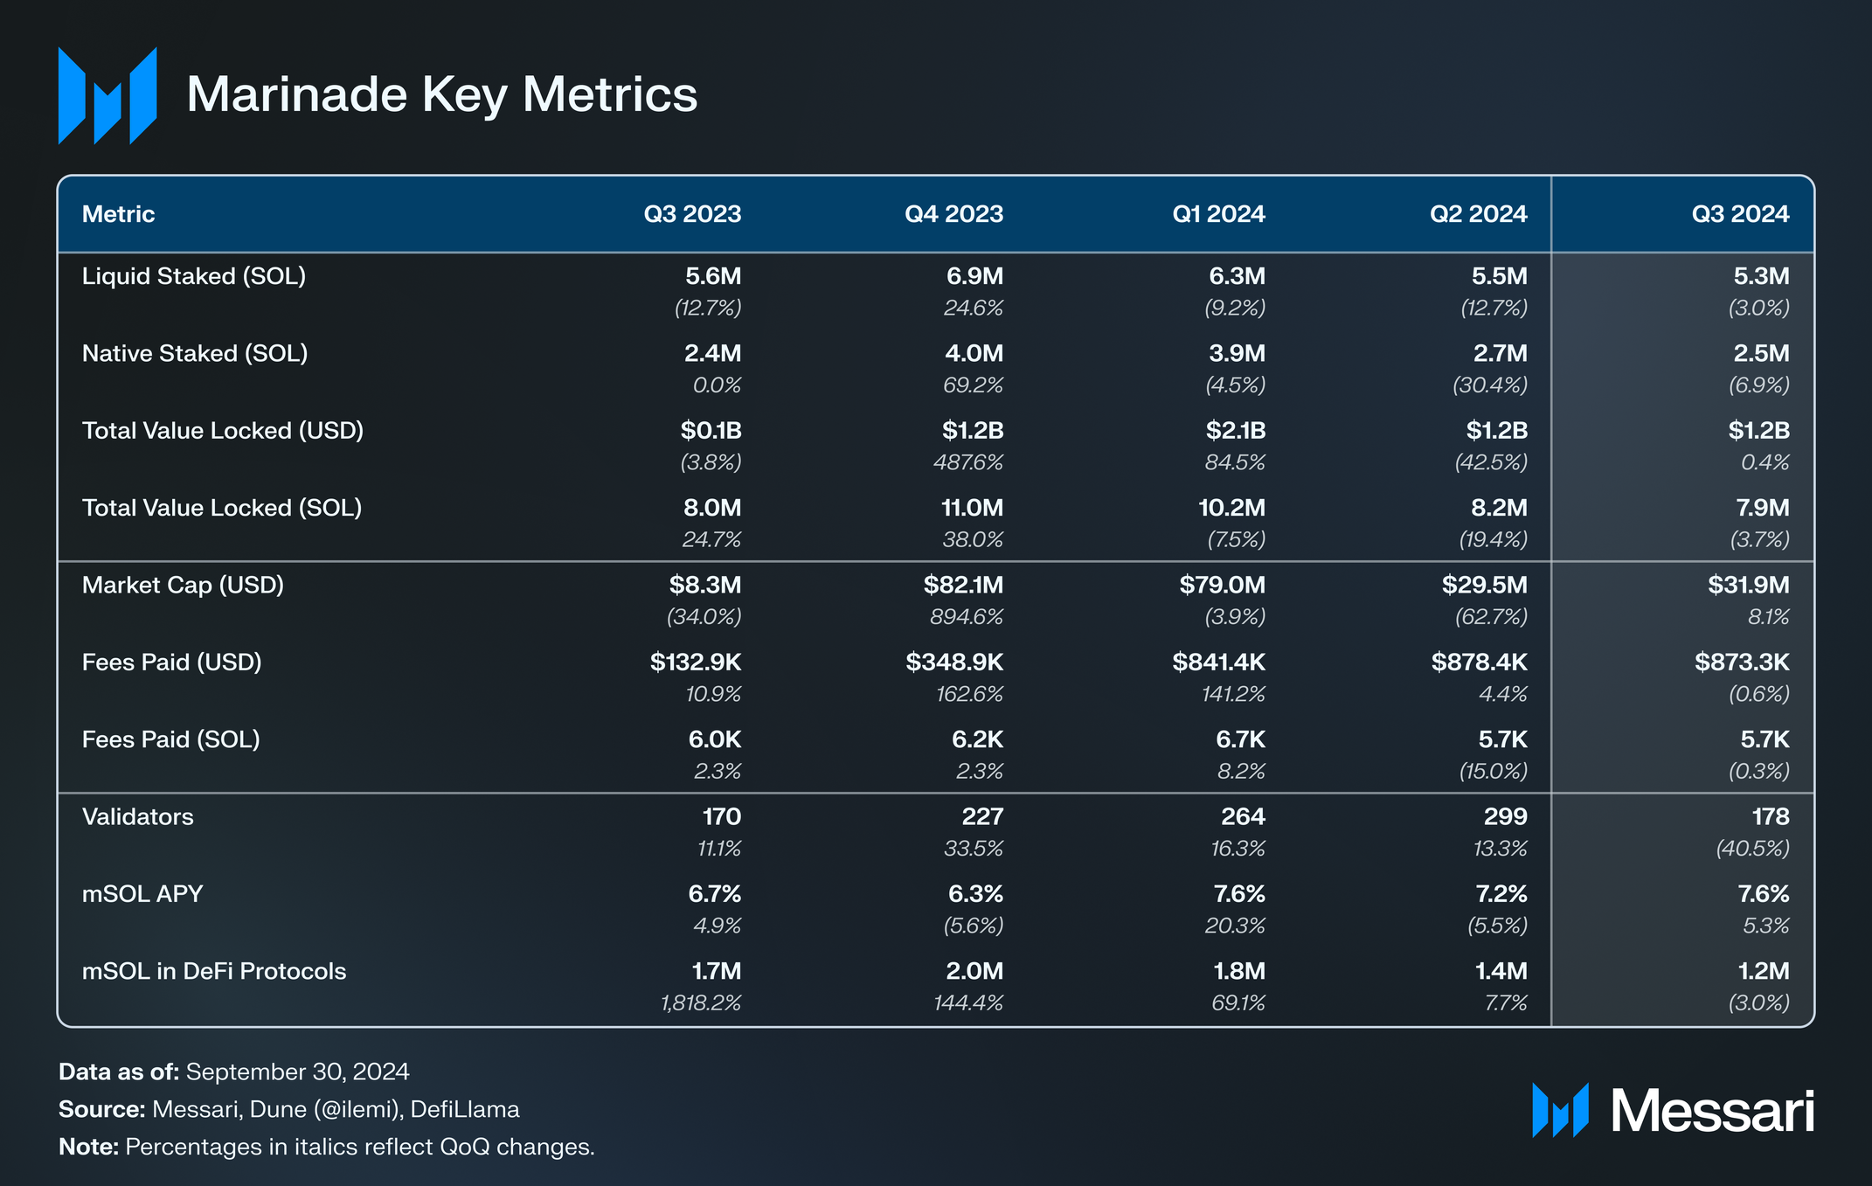Viewport: 1872px width, 1186px height.
Task: Click the Native Staked (SOL) row label
Action: coord(195,353)
